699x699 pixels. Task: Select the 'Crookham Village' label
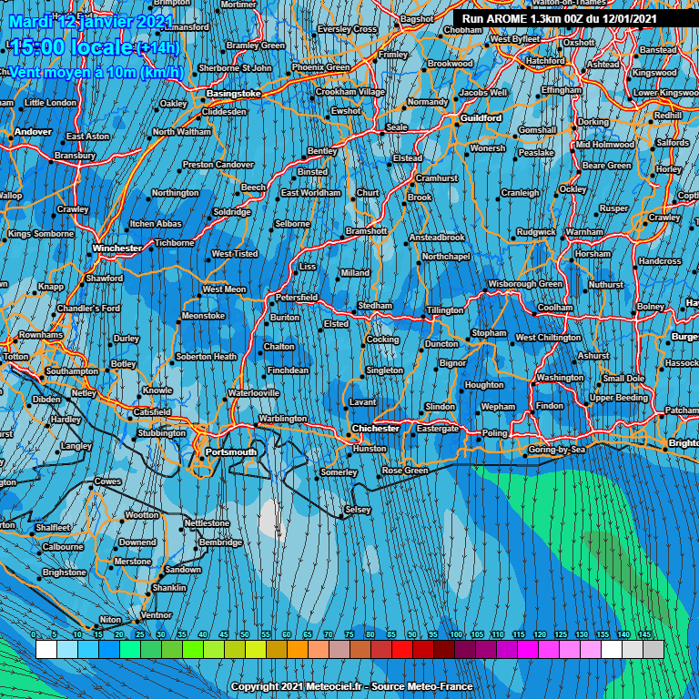click(x=349, y=92)
